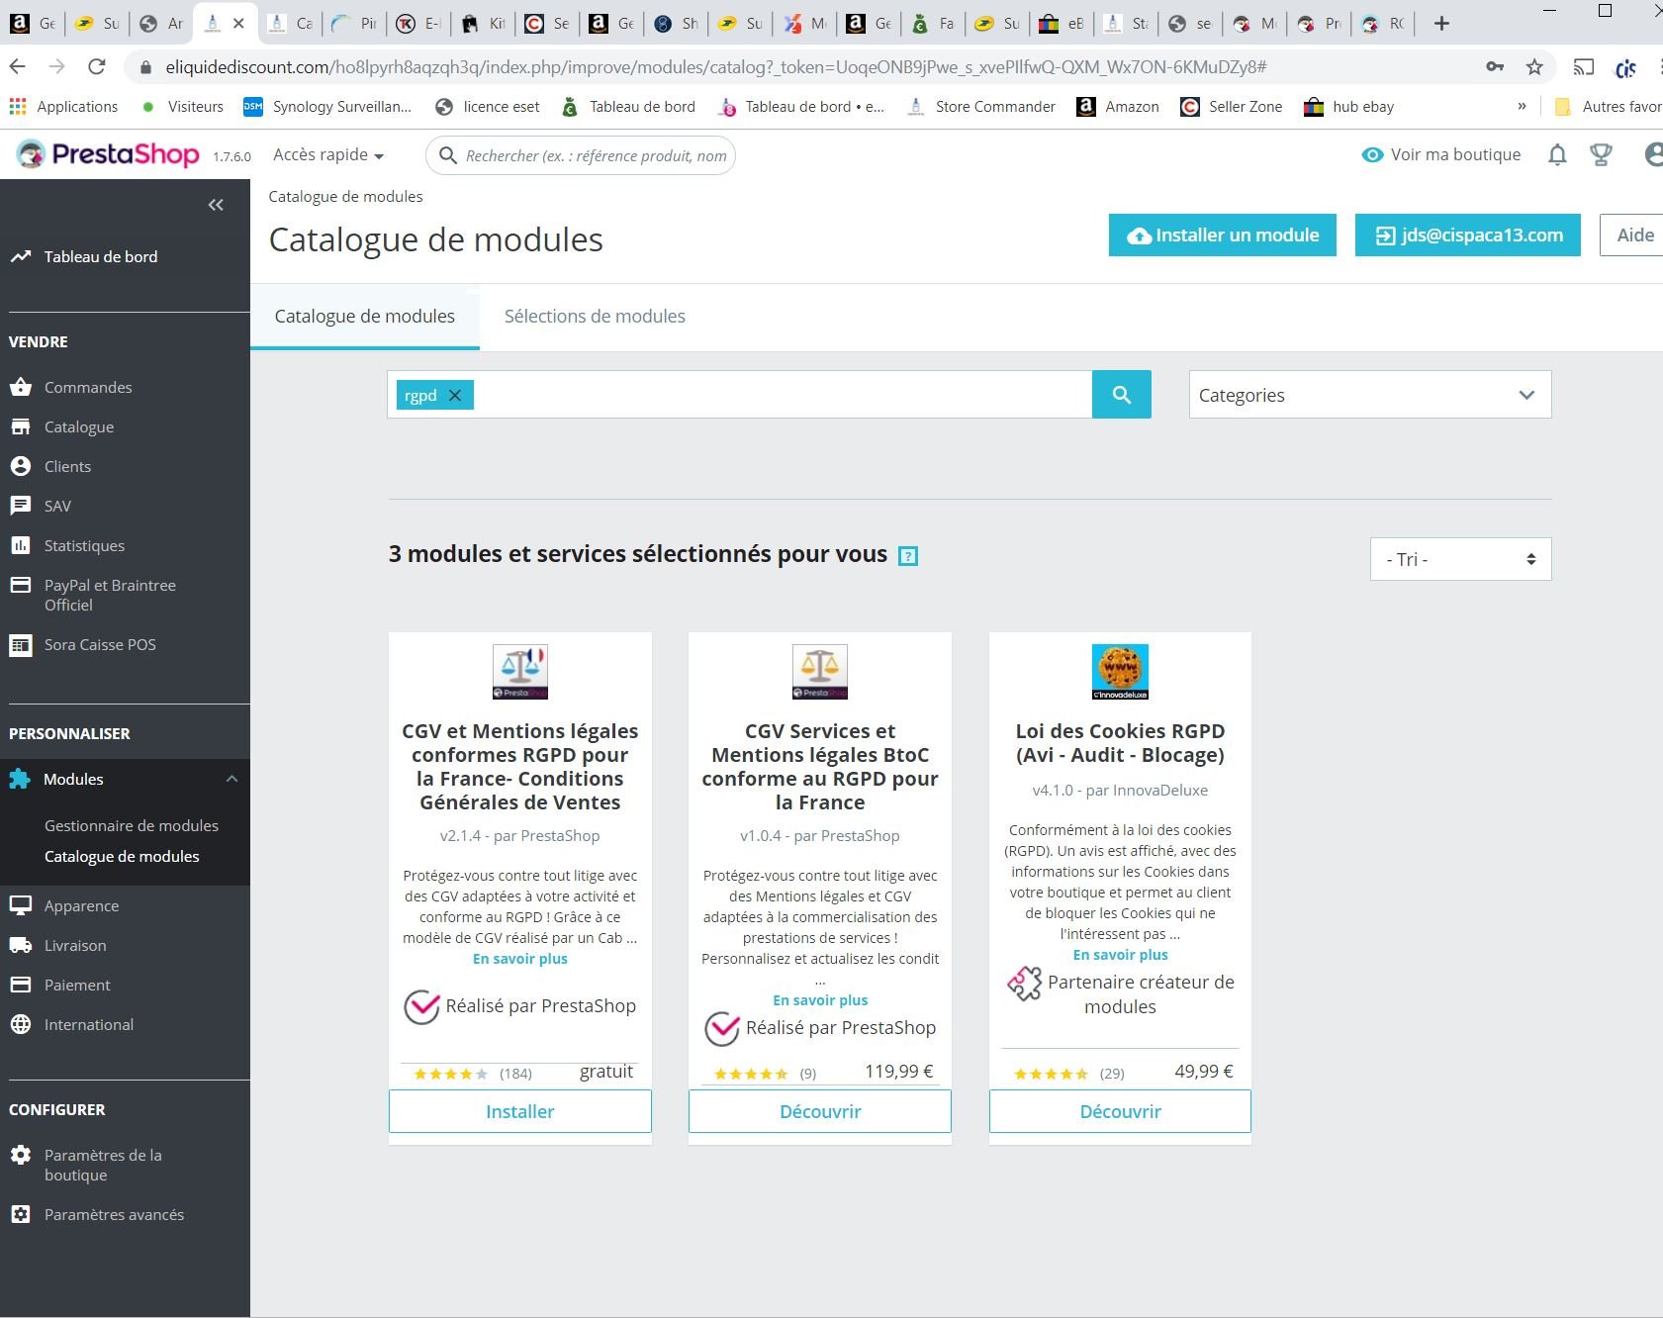This screenshot has height=1318, width=1663.
Task: Open the Accès rapide dropdown
Action: tap(328, 155)
